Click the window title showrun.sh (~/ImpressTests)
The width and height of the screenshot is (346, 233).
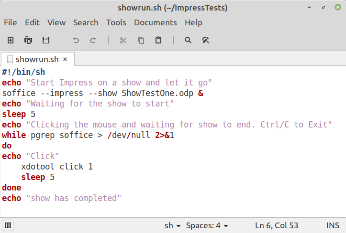pos(173,8)
